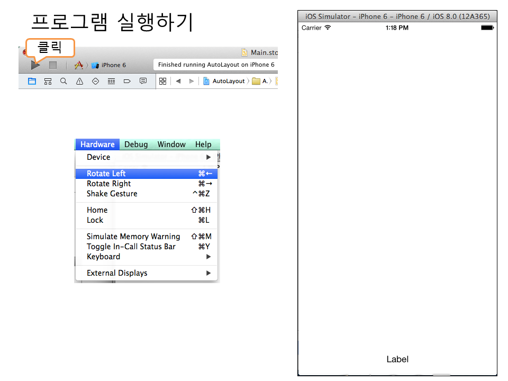
Task: Show the Issue navigator warning triangle
Action: click(x=79, y=81)
